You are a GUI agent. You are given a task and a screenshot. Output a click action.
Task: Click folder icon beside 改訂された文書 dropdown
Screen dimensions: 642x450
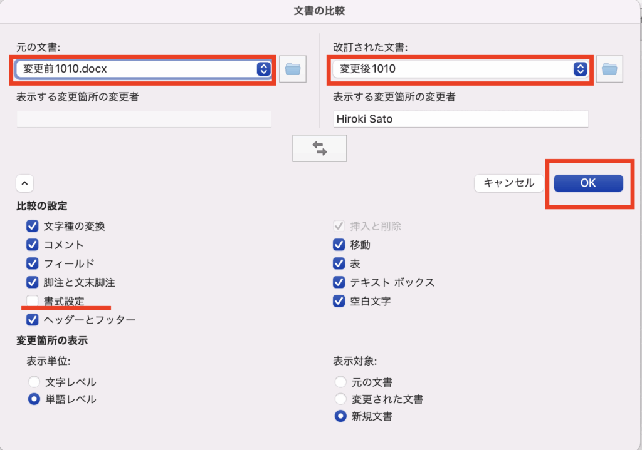[609, 69]
